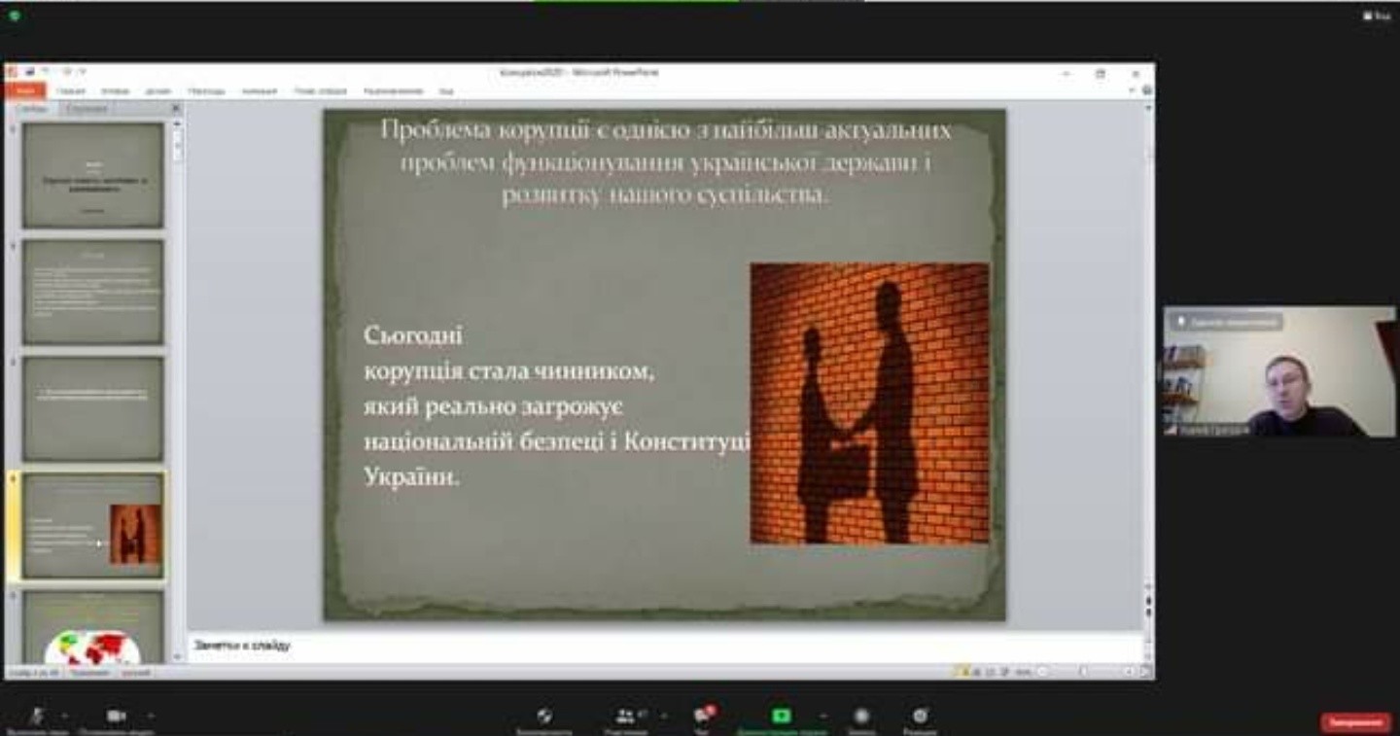Select the Slides pane tab
Image resolution: width=1400 pixels, height=736 pixels.
31,109
